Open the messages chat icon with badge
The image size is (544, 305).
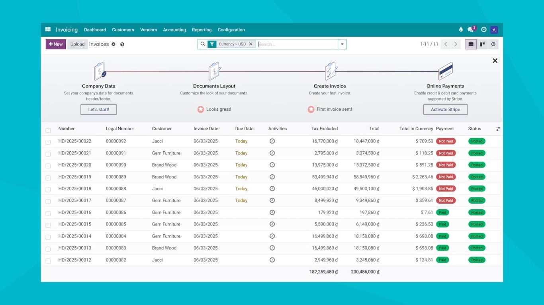pyautogui.click(x=471, y=29)
